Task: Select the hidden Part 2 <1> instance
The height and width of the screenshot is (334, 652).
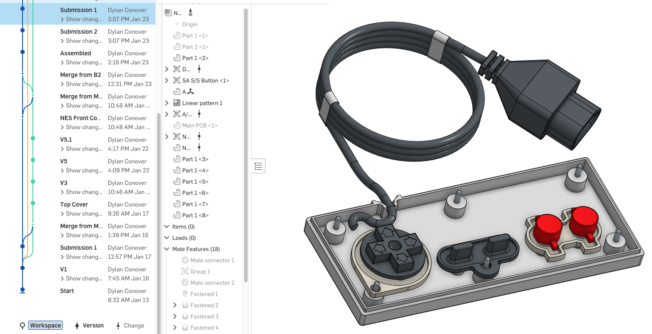Action: [195, 47]
